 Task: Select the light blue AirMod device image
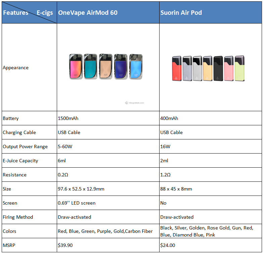pyautogui.click(x=136, y=67)
